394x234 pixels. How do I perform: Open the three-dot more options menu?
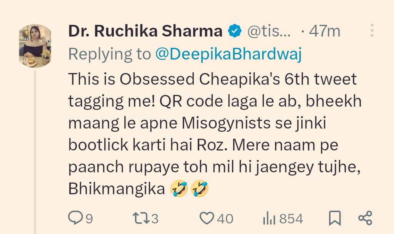(372, 31)
